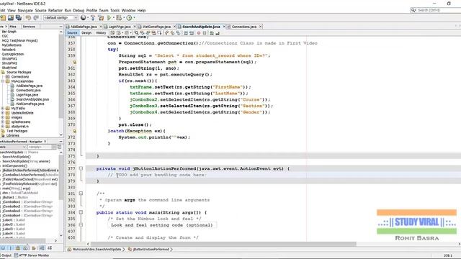Screen dimensions: 461x259
Task: Click the editor horizontal scrollbar
Action: (223, 244)
